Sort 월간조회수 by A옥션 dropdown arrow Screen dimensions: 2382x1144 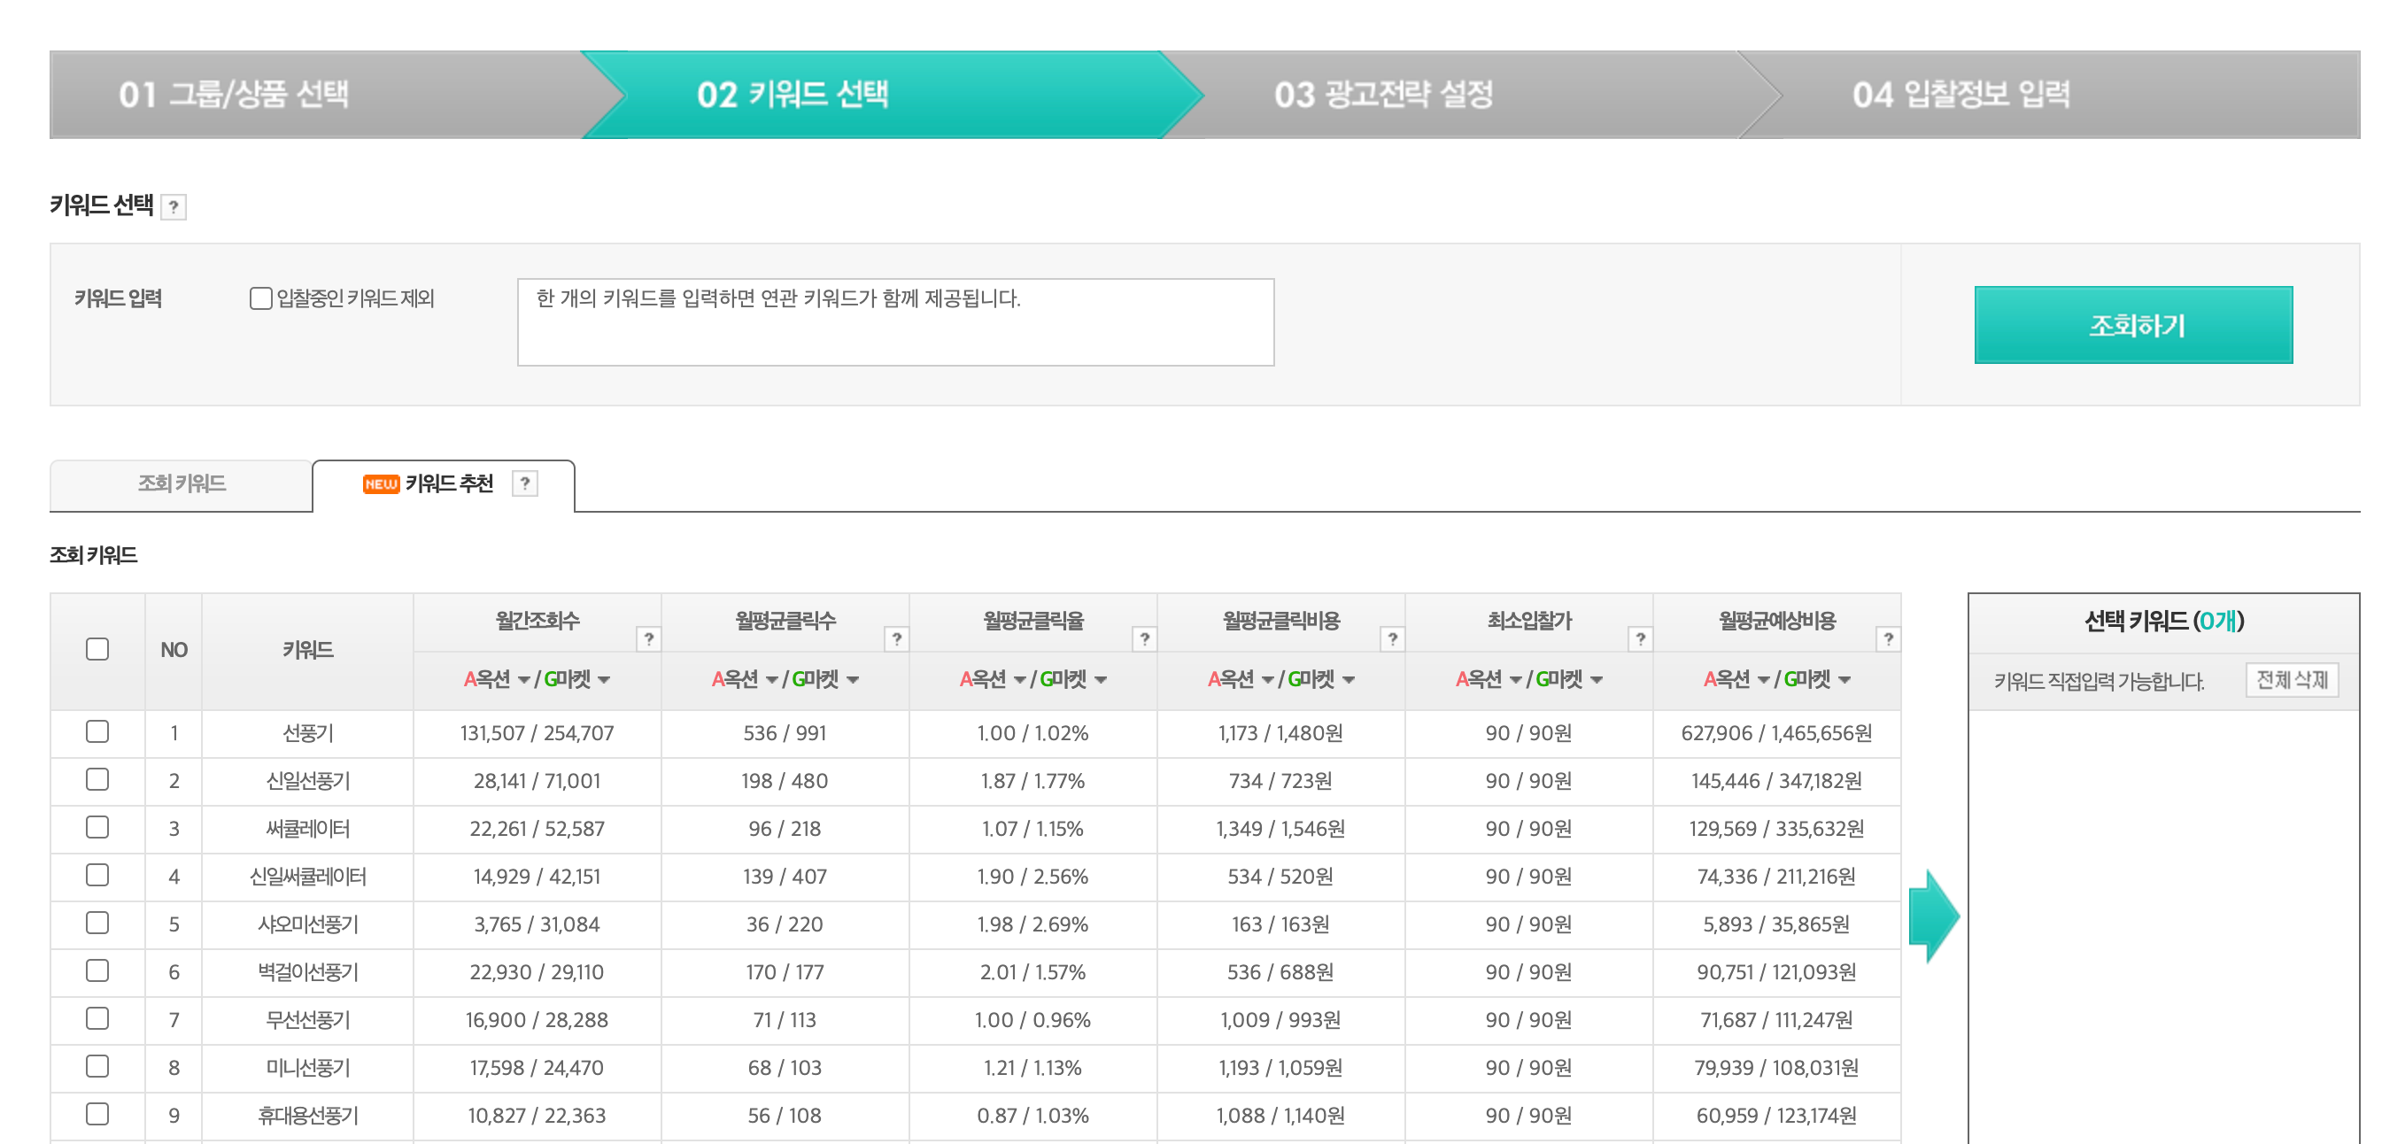tap(523, 681)
